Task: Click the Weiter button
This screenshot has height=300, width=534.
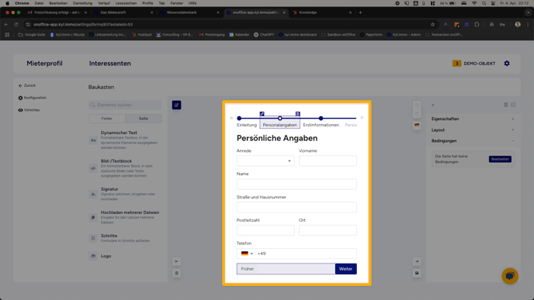Action: [345, 269]
